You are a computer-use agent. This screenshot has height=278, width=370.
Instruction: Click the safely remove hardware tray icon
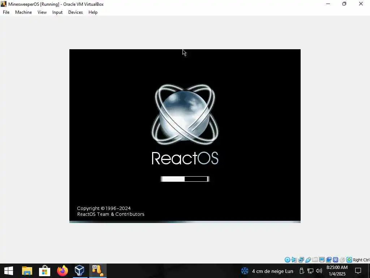(302, 271)
